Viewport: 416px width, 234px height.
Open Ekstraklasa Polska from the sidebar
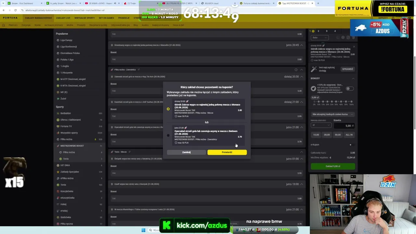[70, 53]
